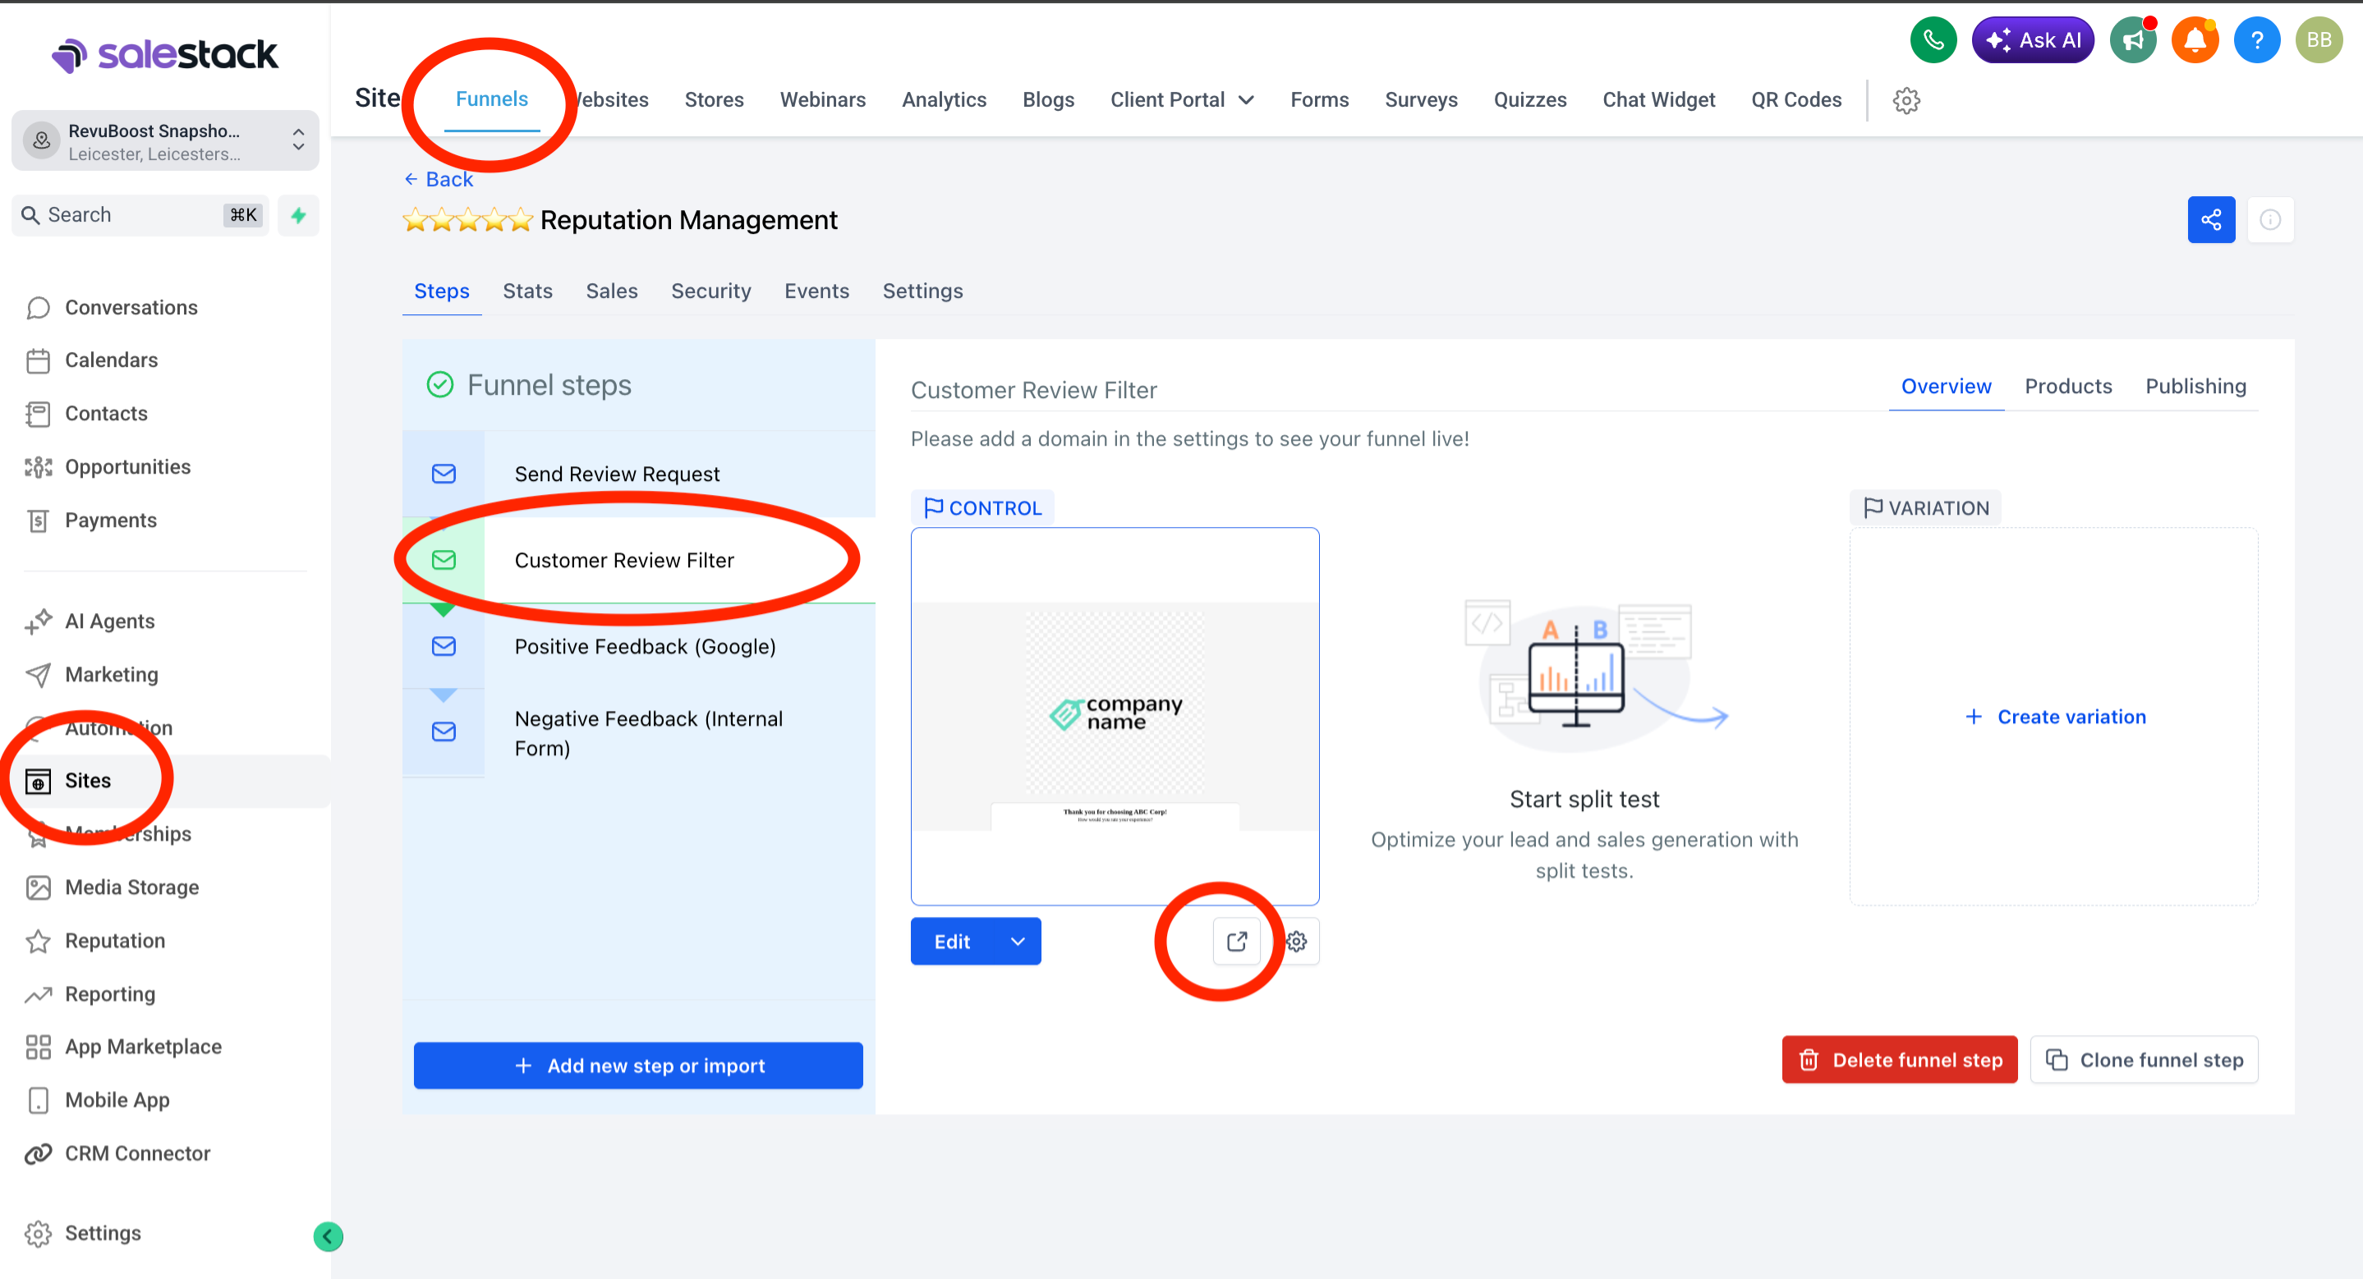This screenshot has width=2363, height=1279.
Task: Click the blue share funnel icon
Action: tap(2211, 220)
